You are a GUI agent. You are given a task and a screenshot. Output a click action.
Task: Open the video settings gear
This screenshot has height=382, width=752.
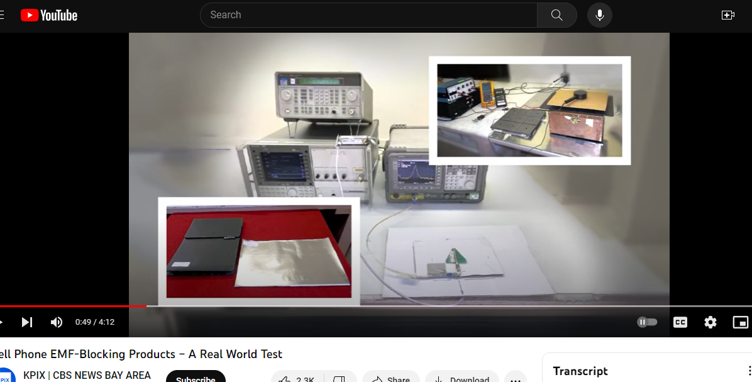coord(711,322)
